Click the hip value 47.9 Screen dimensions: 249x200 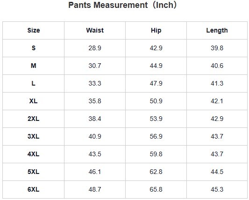[x=156, y=83]
